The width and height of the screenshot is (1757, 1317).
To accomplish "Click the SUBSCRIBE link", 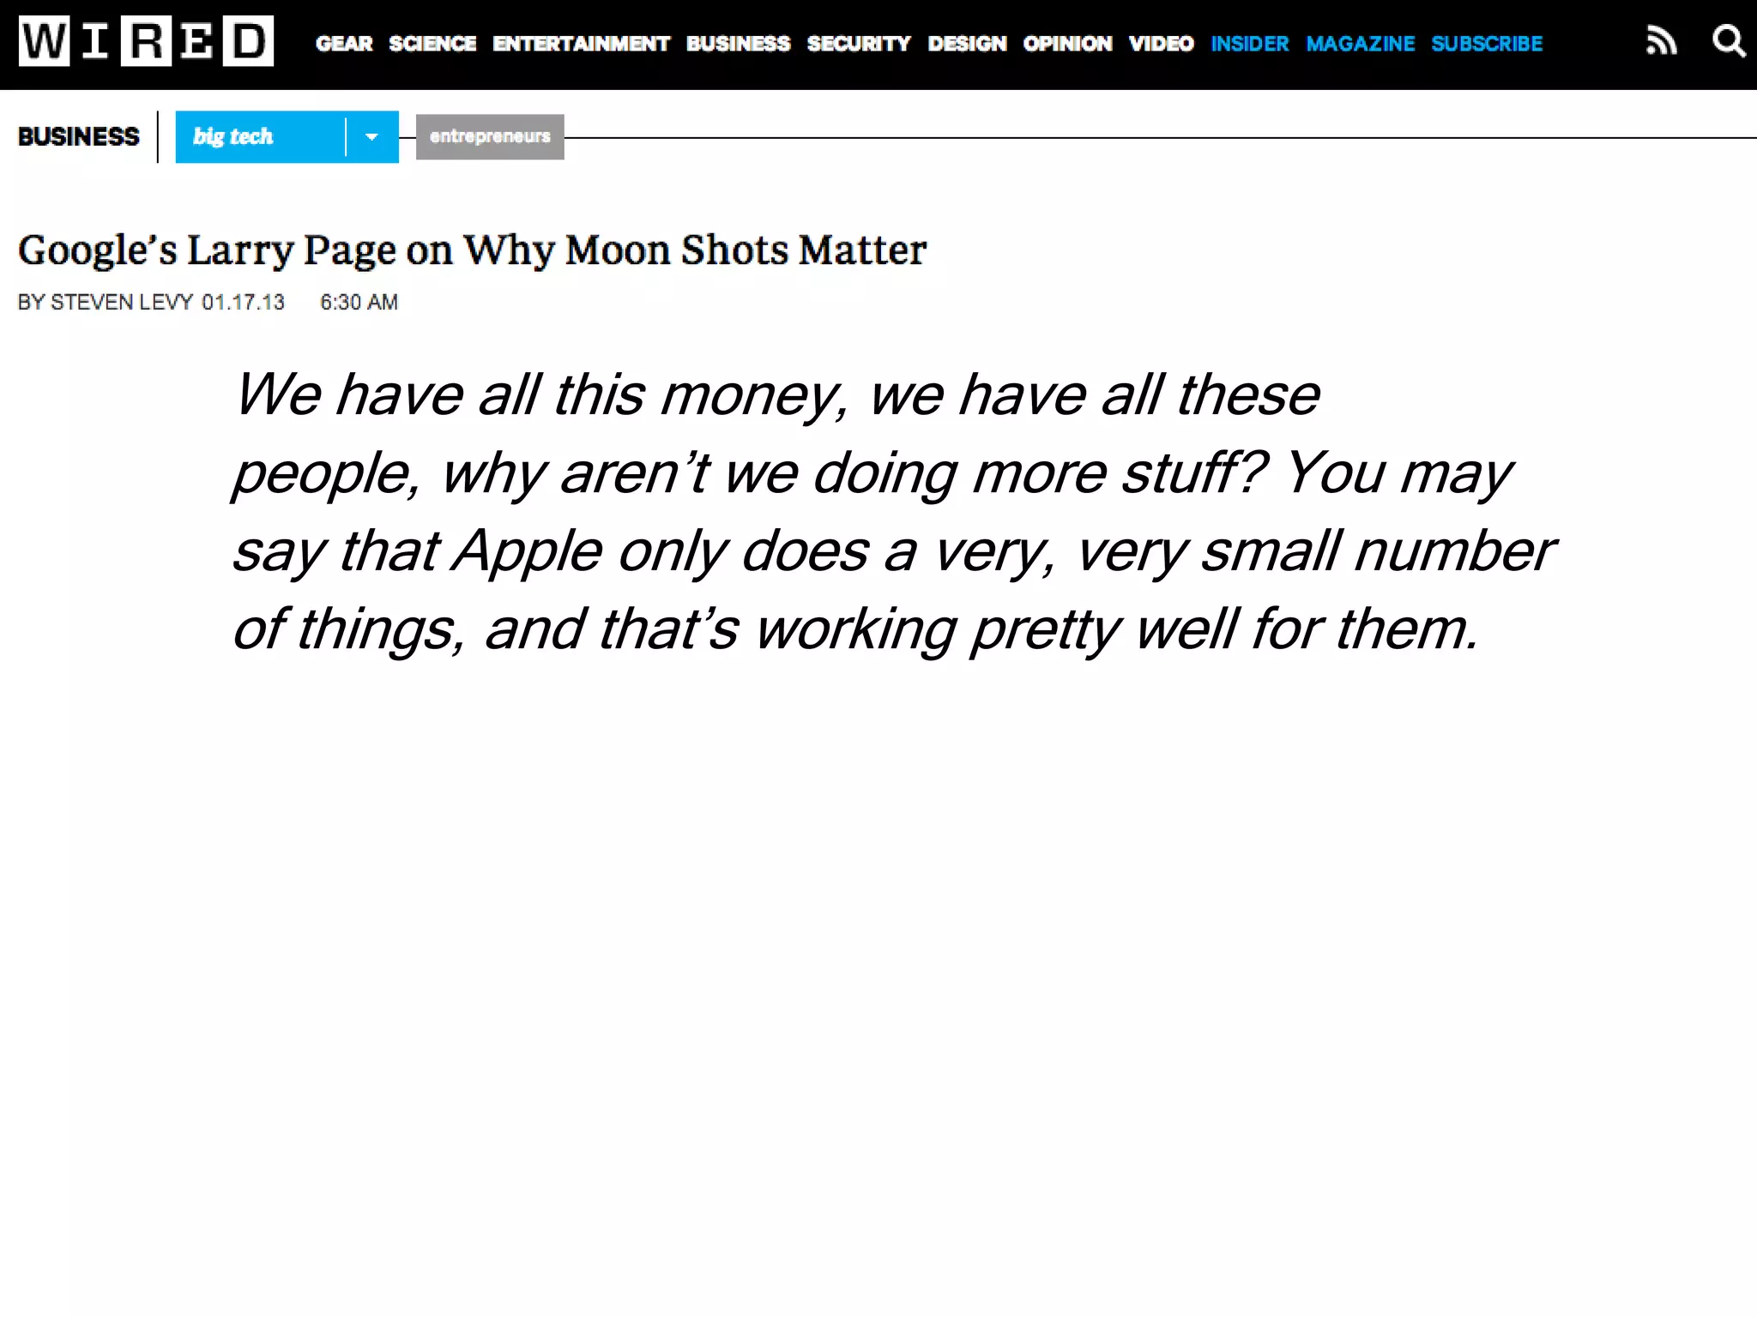I will tap(1487, 44).
